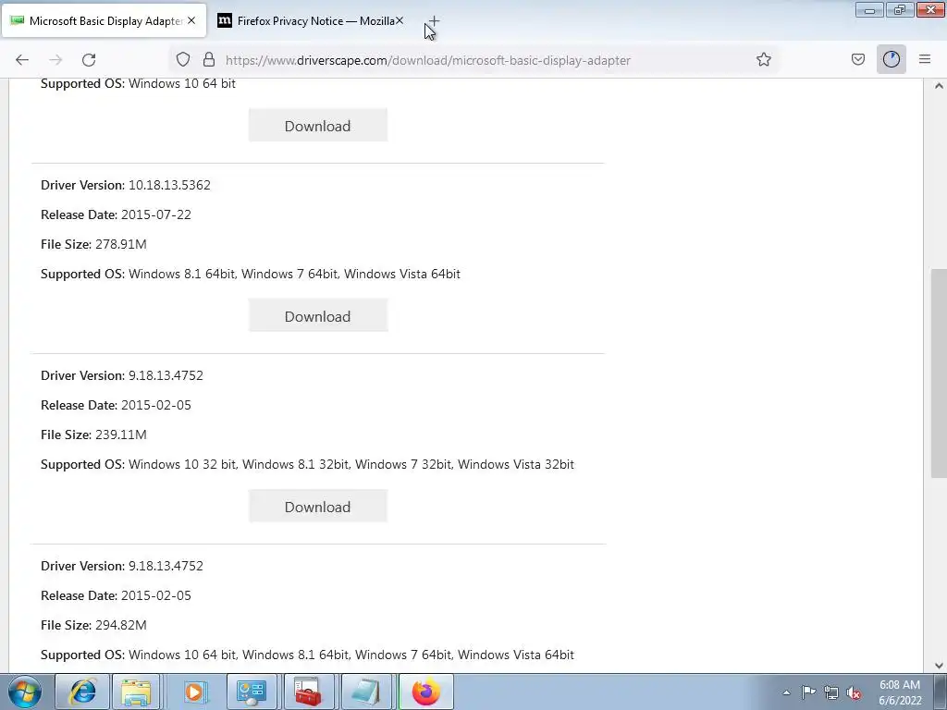The height and width of the screenshot is (710, 947).
Task: Go back to the previous page
Action: pos(22,60)
